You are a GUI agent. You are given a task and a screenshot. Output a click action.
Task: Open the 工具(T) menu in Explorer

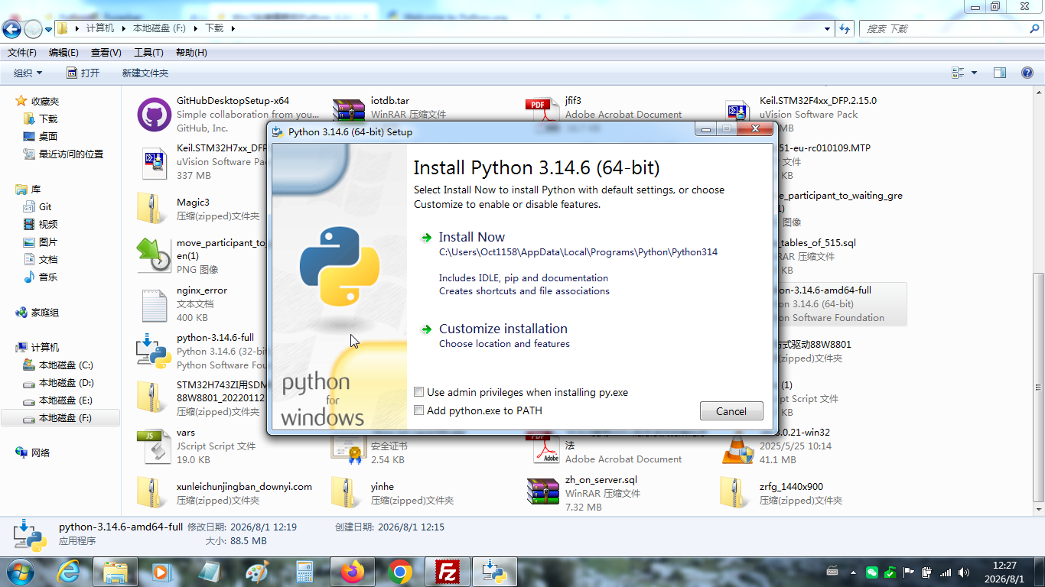[148, 53]
